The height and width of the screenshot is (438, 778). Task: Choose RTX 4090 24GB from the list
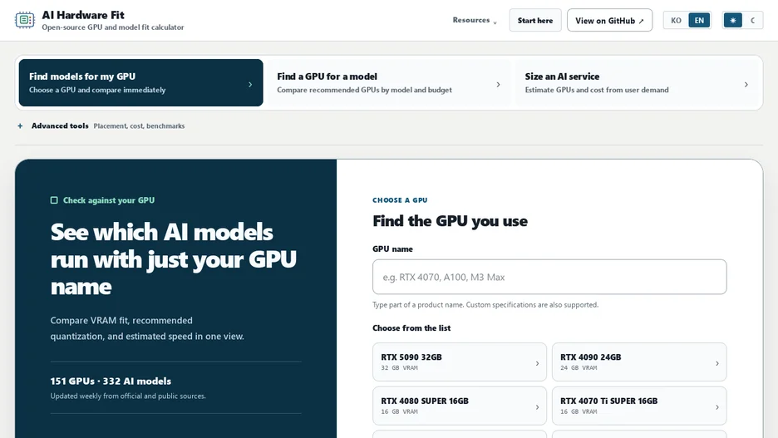(639, 362)
